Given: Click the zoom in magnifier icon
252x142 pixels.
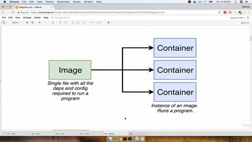Looking at the screenshot, I should pos(27,22).
